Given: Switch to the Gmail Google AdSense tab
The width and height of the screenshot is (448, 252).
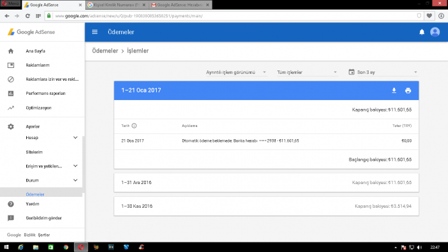Looking at the screenshot, I should tap(180, 5).
